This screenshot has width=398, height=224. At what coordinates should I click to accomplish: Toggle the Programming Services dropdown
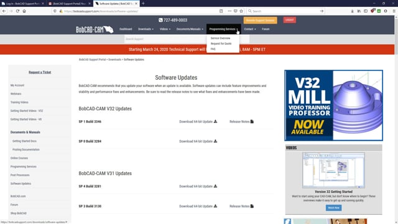point(223,29)
